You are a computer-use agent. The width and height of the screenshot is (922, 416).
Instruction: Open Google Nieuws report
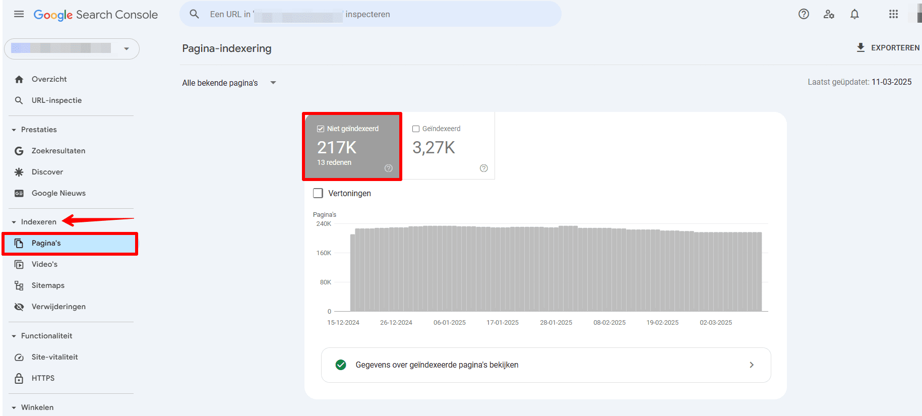coord(58,193)
